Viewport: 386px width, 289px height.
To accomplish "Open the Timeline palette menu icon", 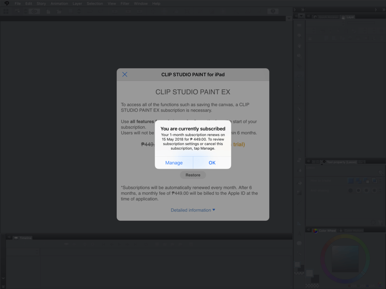I will [9, 237].
